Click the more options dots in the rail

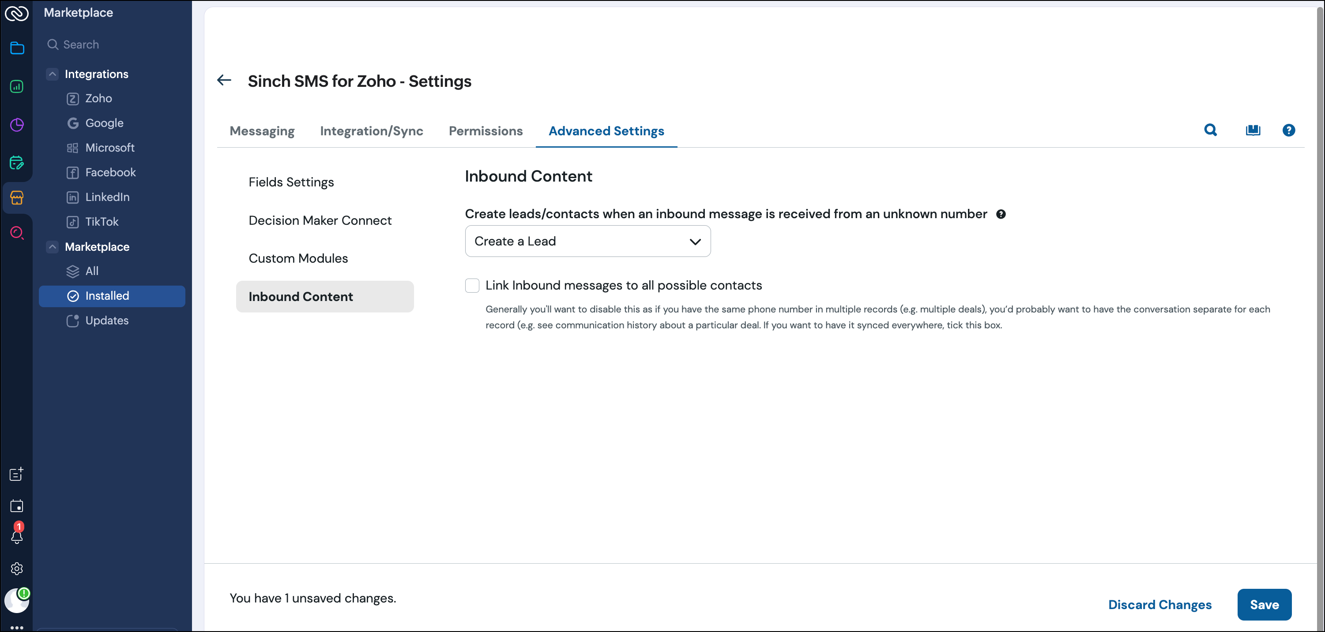tap(17, 628)
